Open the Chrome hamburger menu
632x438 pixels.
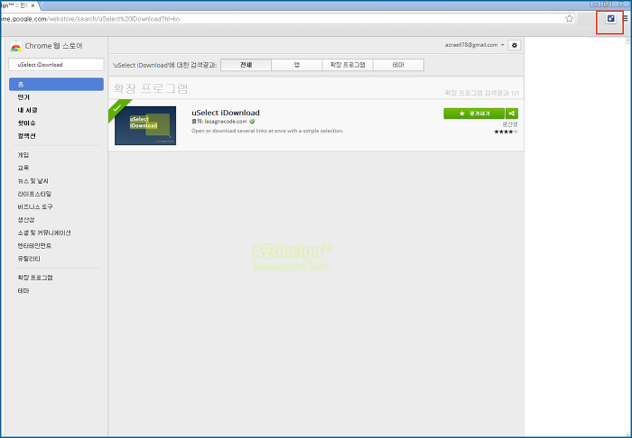[x=625, y=19]
